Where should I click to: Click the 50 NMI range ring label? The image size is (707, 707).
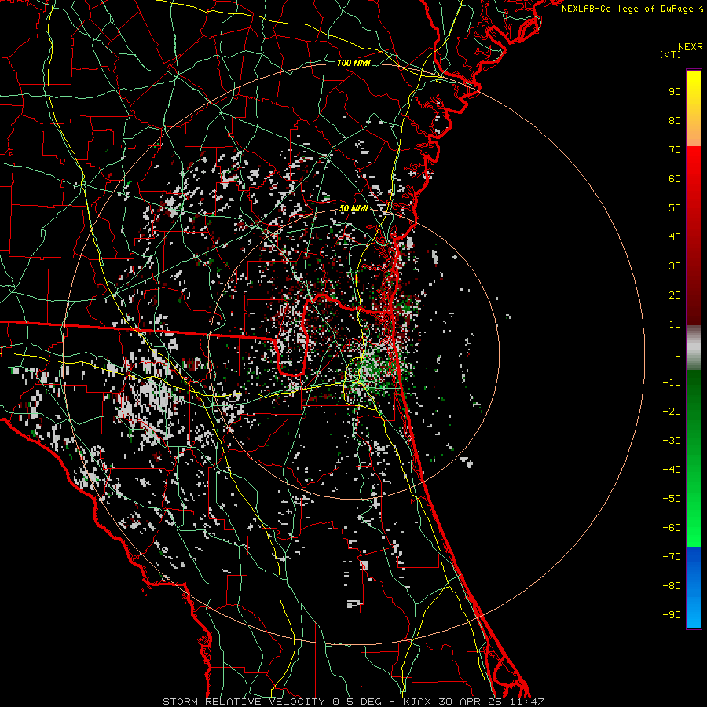353,209
